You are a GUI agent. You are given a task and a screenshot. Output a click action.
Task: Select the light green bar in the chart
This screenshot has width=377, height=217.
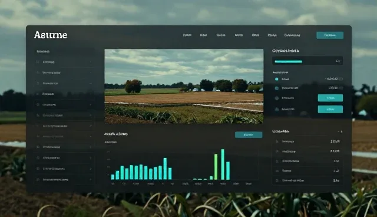click(216, 167)
